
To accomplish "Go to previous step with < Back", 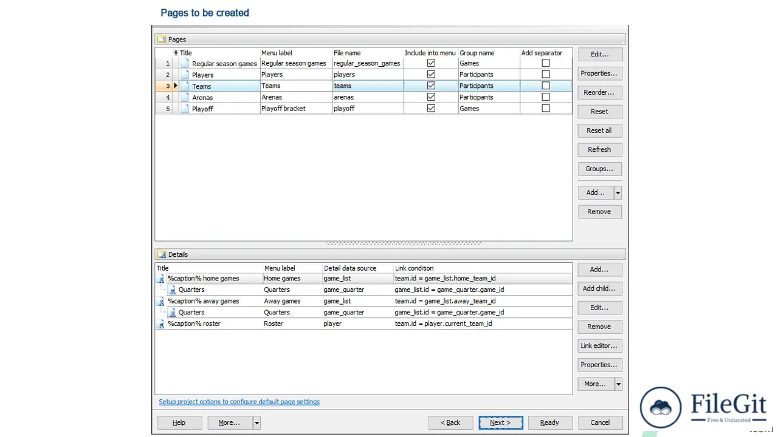I will coord(450,422).
